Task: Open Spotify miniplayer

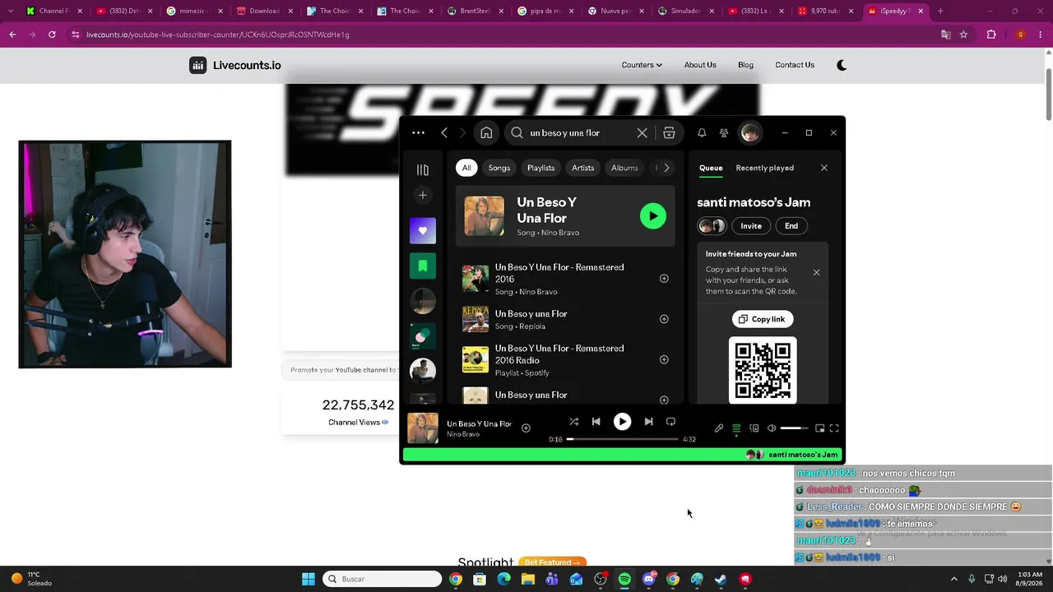Action: pos(819,428)
